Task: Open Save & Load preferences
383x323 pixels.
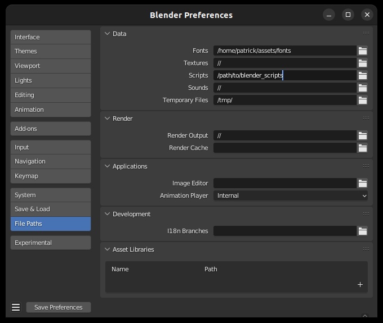Action: 51,209
